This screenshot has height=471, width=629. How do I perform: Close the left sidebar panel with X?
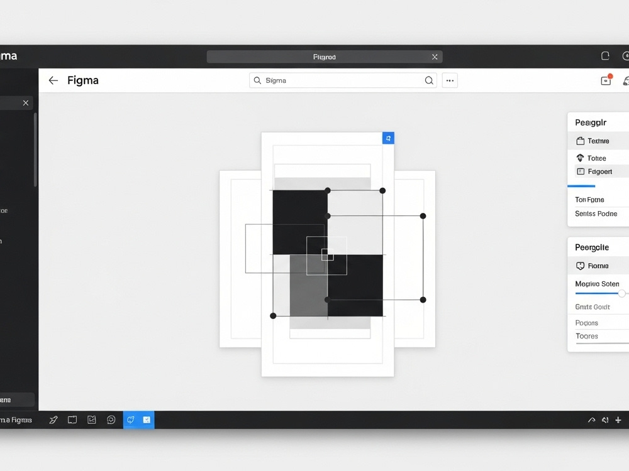click(26, 103)
